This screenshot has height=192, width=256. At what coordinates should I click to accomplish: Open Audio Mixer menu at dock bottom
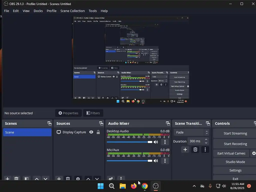tap(121, 178)
